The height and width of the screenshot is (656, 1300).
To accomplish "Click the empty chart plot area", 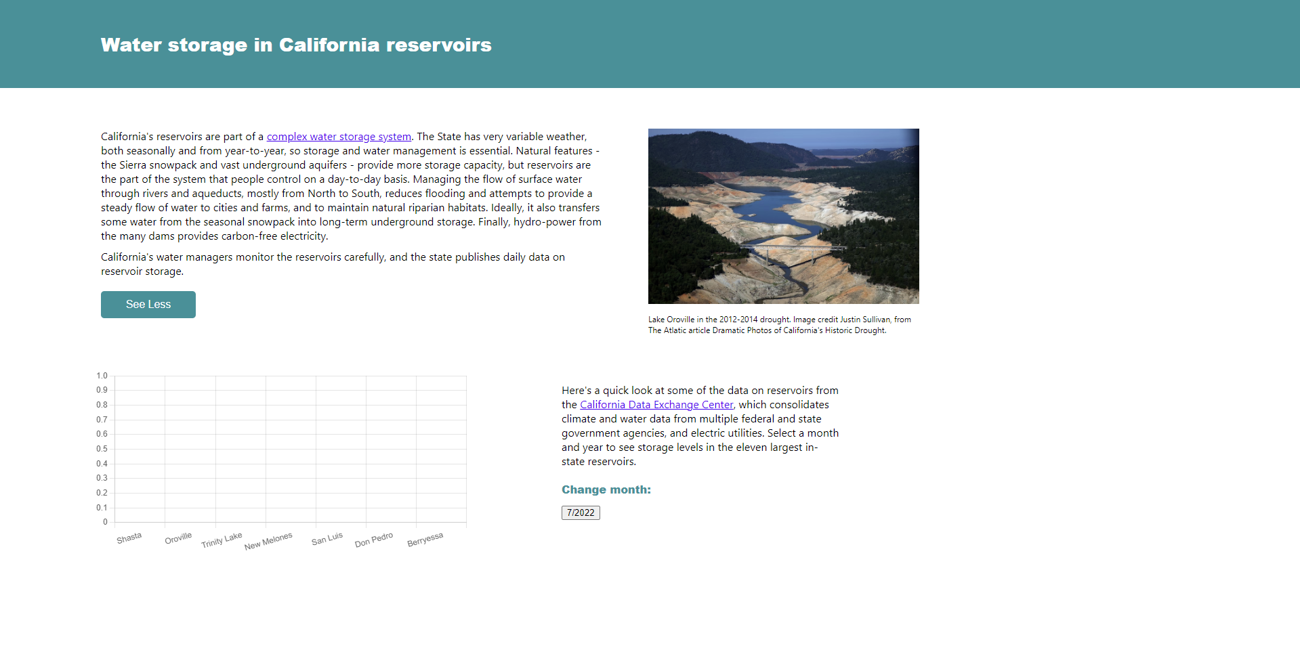I will [x=291, y=447].
